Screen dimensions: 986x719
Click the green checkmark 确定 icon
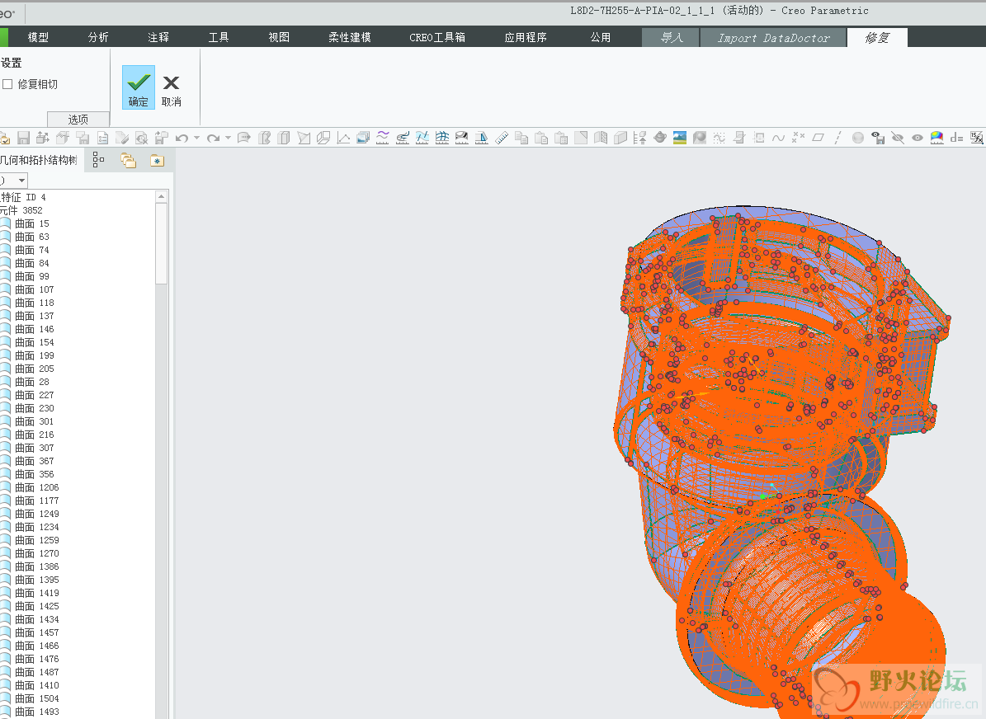click(x=139, y=82)
